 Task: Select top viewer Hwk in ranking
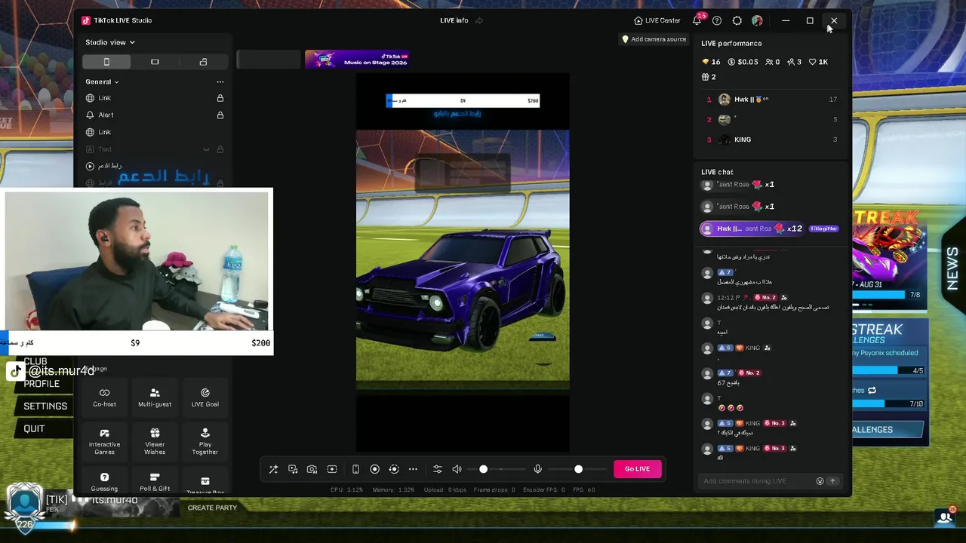tap(771, 100)
